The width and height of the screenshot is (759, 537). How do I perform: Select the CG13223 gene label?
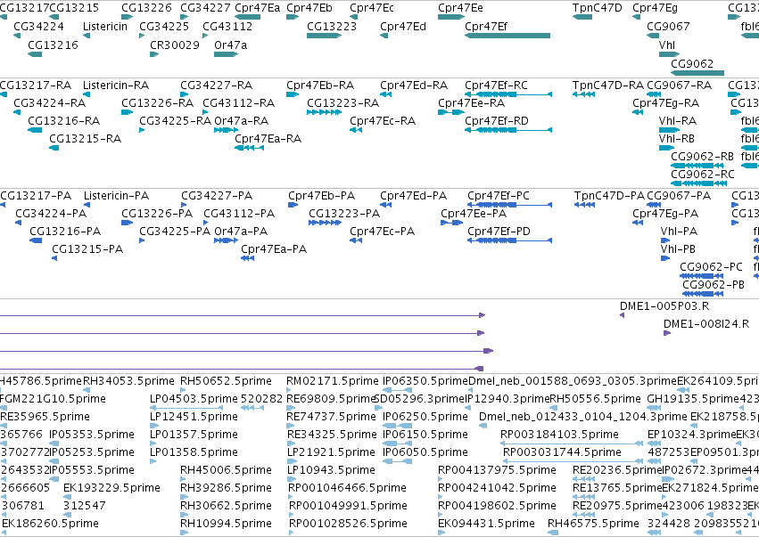point(332,26)
